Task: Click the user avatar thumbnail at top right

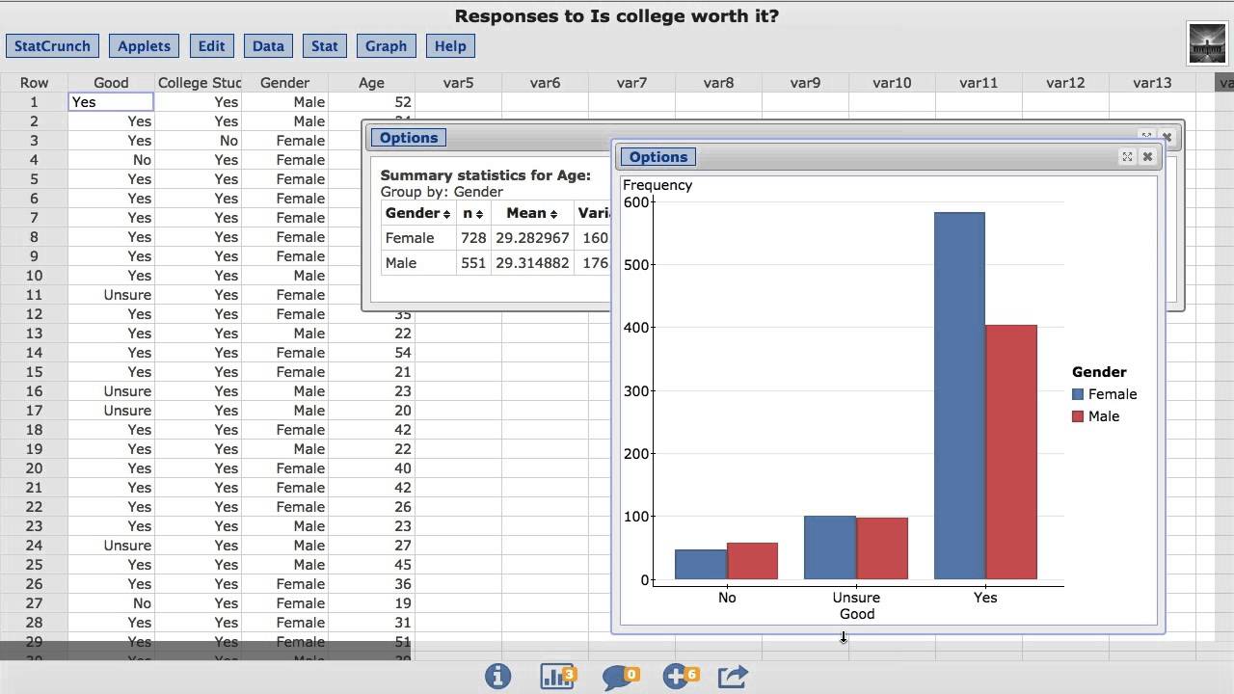Action: click(x=1207, y=44)
